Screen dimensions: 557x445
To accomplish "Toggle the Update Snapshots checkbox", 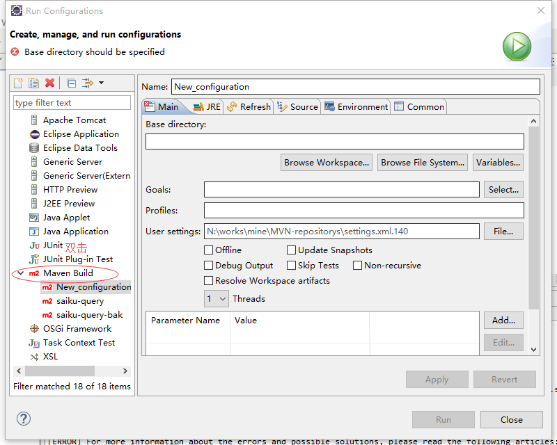I will pyautogui.click(x=291, y=250).
